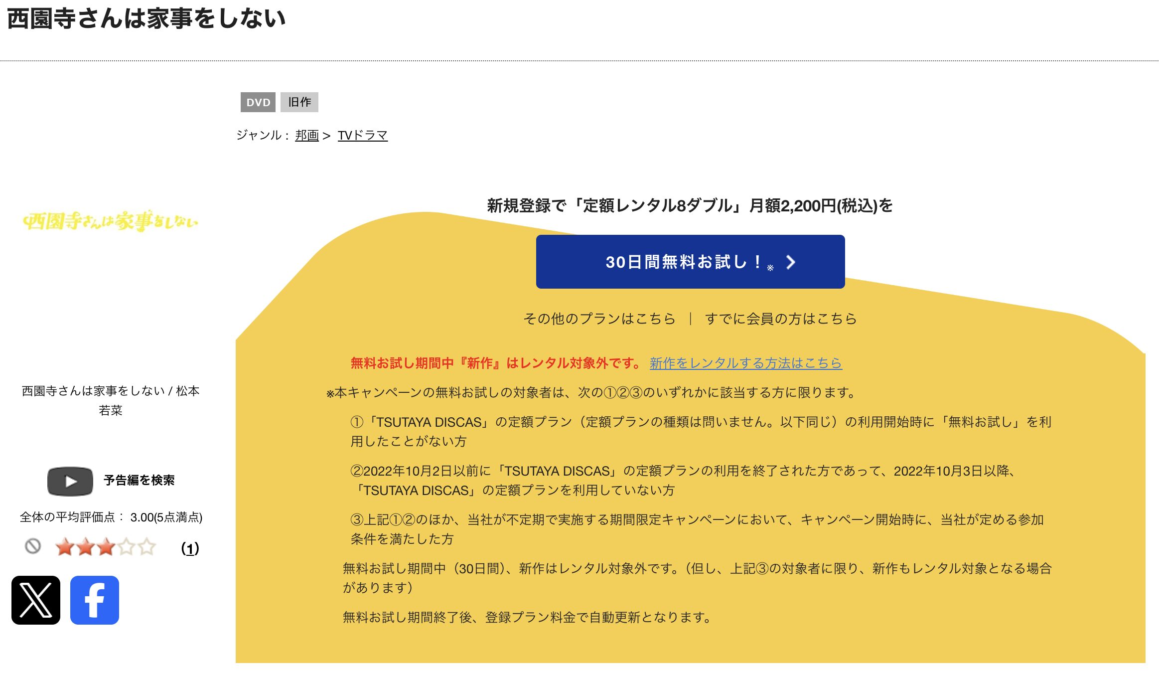
Task: Click the 旧作 label badge
Action: tap(299, 102)
